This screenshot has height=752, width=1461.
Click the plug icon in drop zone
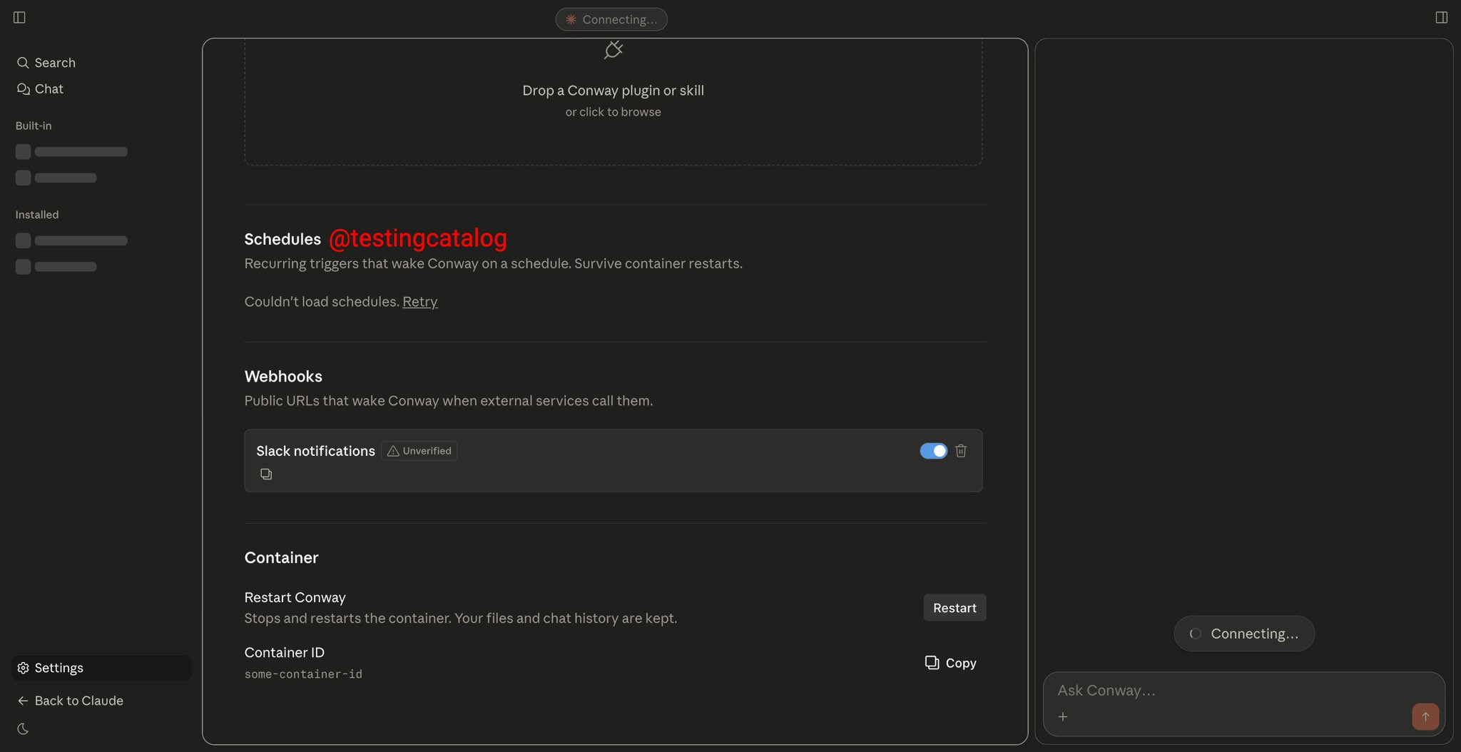click(x=614, y=50)
